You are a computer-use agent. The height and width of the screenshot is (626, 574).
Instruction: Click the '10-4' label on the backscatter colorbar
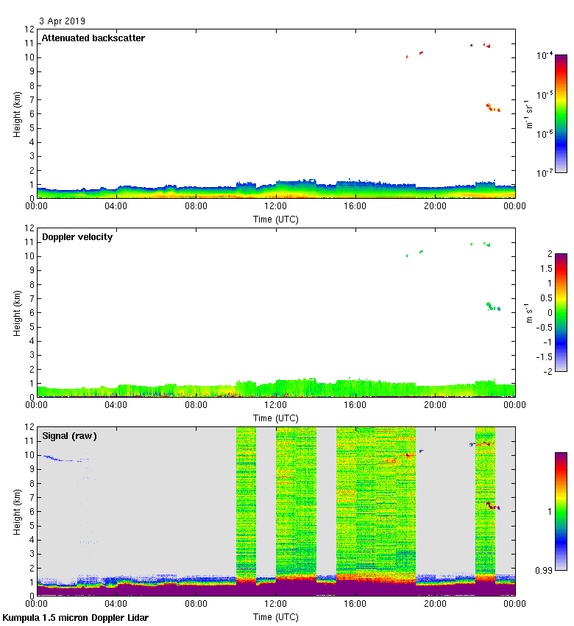pos(545,56)
